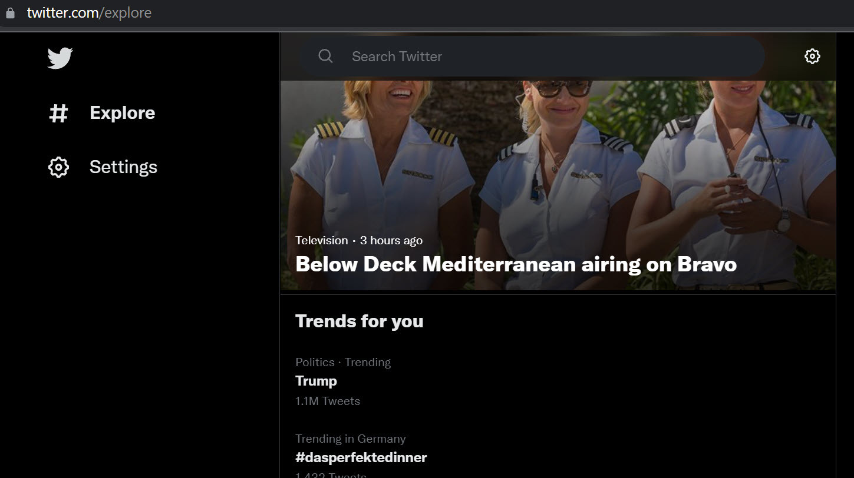This screenshot has width=854, height=478.
Task: Click the padlock icon in the address bar
Action: (10, 13)
